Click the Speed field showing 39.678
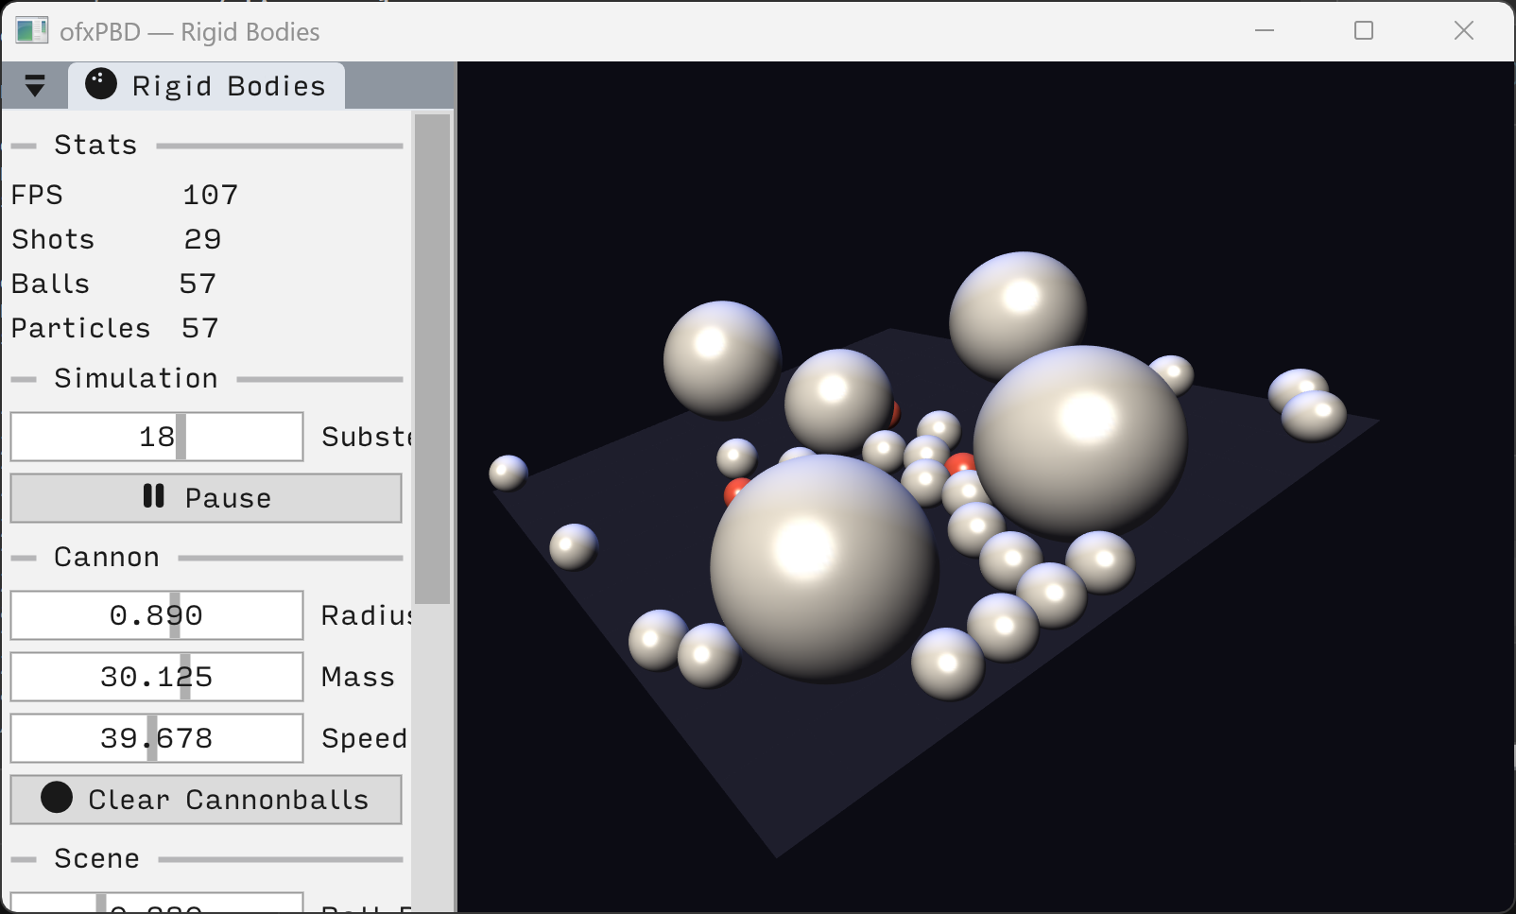The image size is (1516, 914). 157,738
